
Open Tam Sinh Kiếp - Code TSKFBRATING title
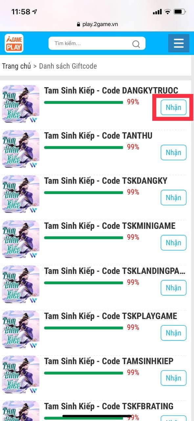[x=109, y=406]
